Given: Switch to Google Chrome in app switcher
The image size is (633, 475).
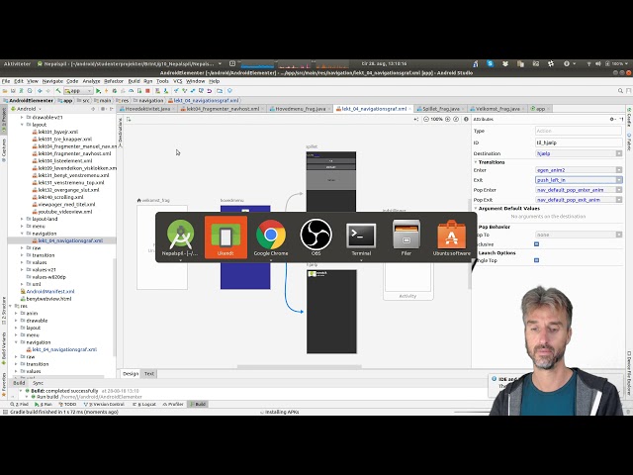Looking at the screenshot, I should coord(271,237).
